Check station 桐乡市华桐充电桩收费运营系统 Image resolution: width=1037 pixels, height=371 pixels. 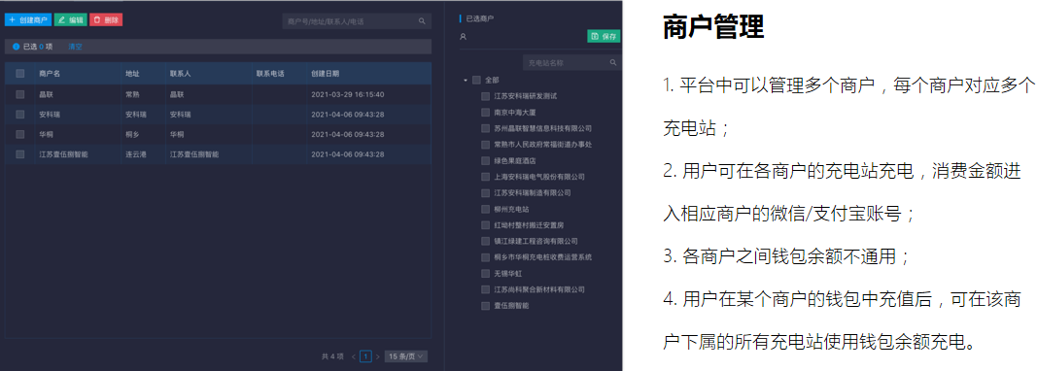(486, 257)
